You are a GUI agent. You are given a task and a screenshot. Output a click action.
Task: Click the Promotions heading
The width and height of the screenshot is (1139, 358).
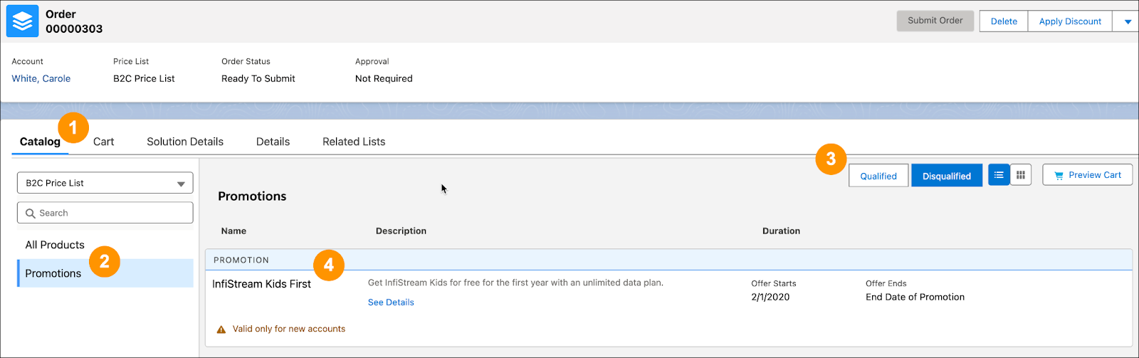tap(252, 196)
